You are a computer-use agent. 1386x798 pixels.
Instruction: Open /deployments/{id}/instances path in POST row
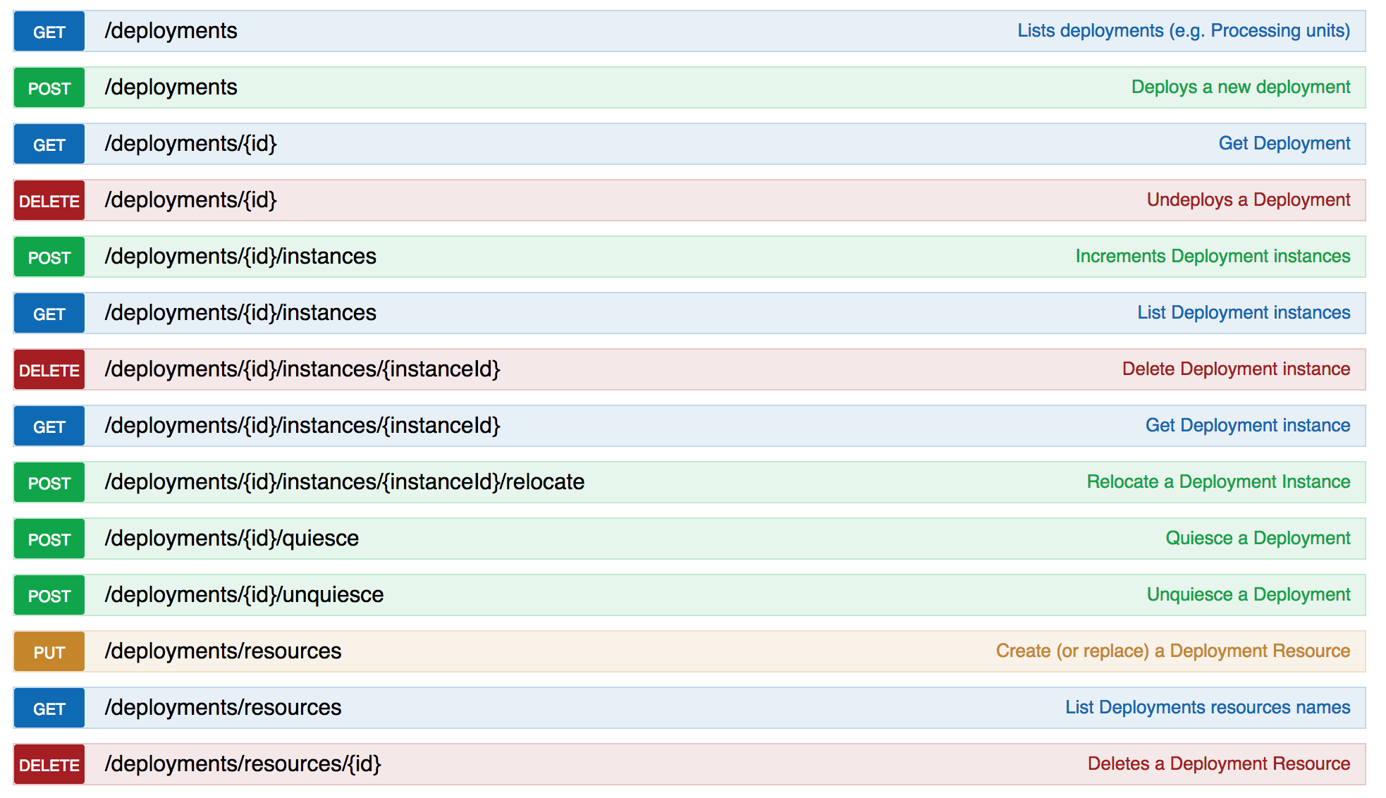tap(240, 257)
